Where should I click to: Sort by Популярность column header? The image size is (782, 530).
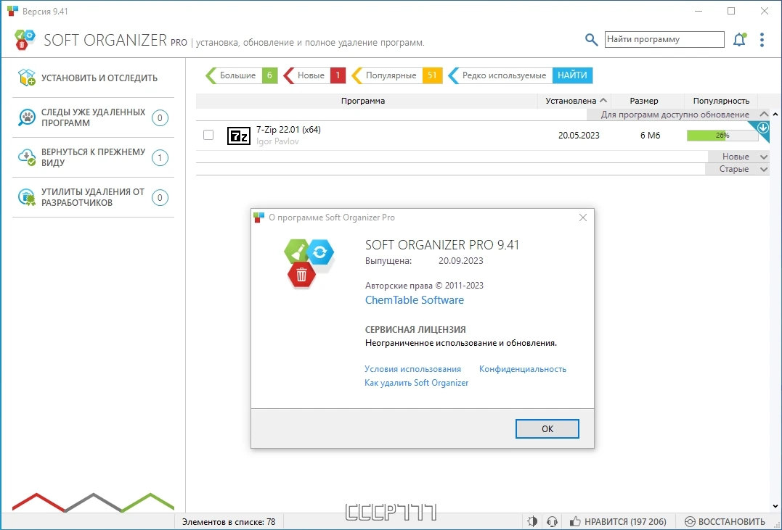(721, 101)
